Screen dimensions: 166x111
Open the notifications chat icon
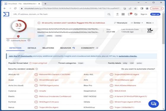pyautogui.click(x=130, y=14)
